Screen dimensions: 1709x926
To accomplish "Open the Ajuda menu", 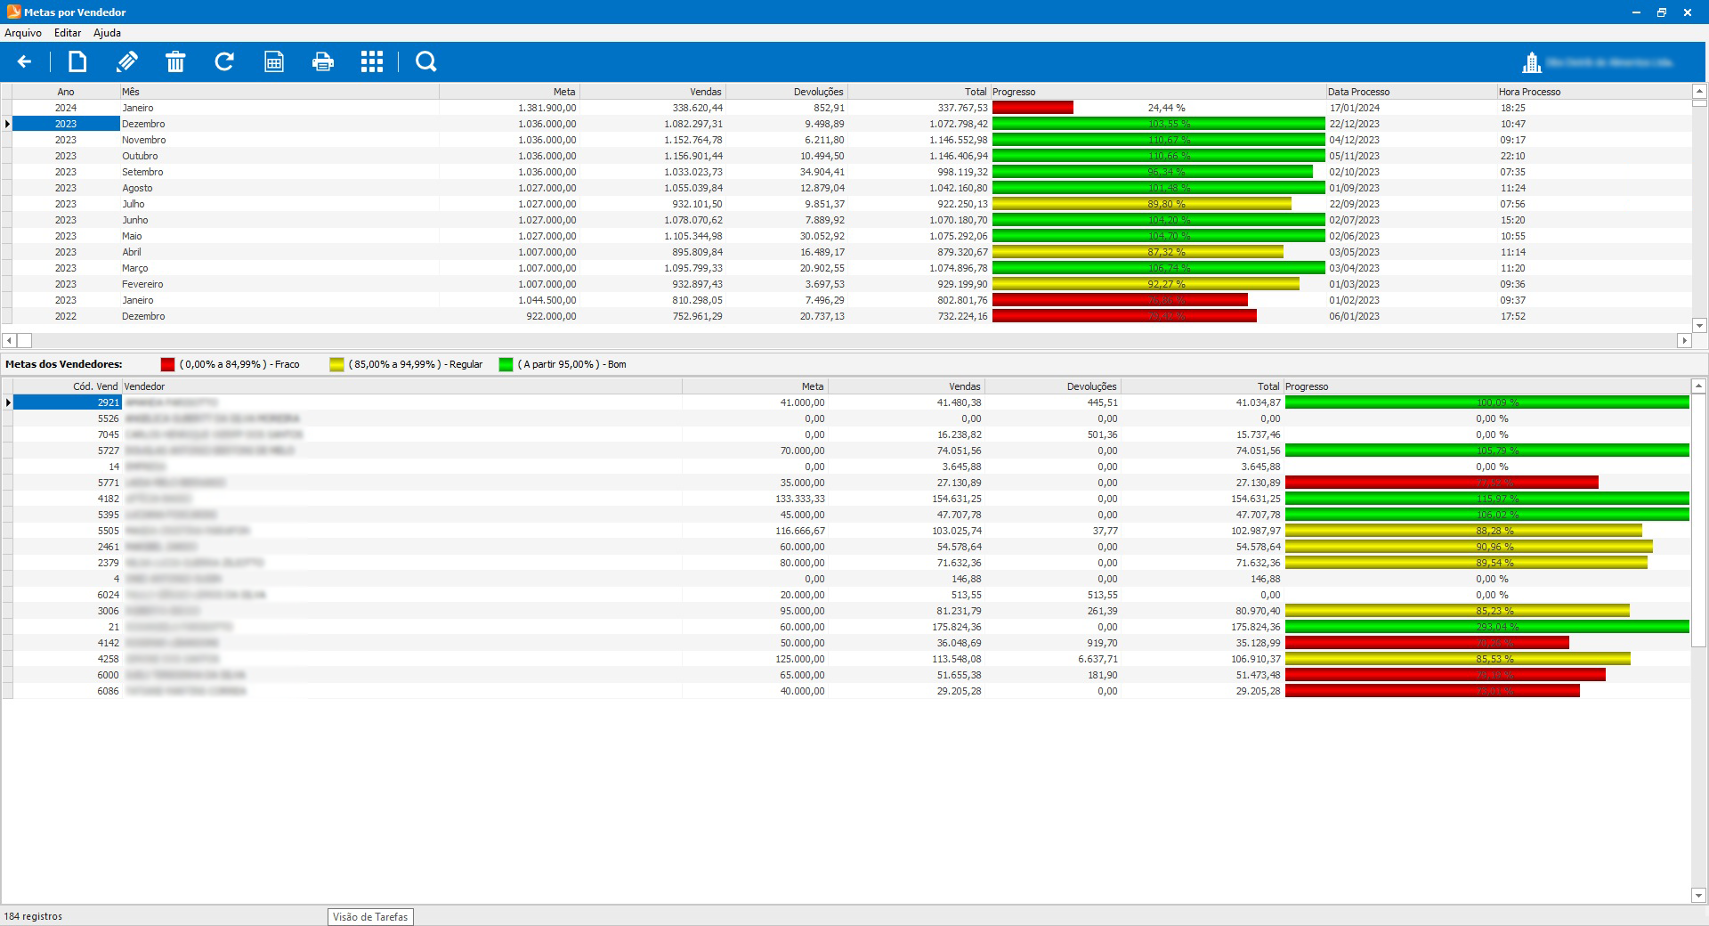I will (x=107, y=33).
